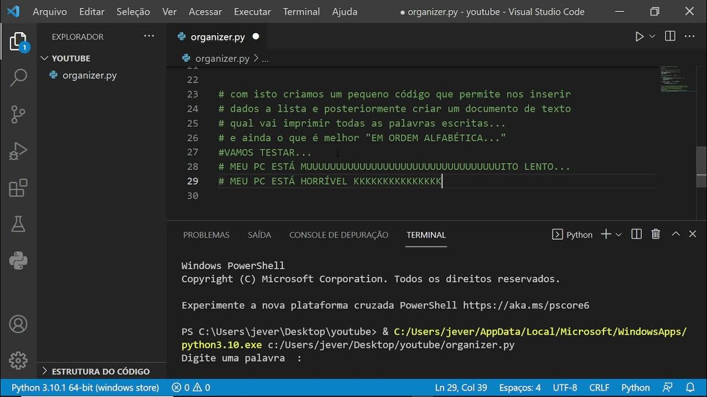Open Source Control view
Screen dimensions: 707x397
click(x=18, y=114)
